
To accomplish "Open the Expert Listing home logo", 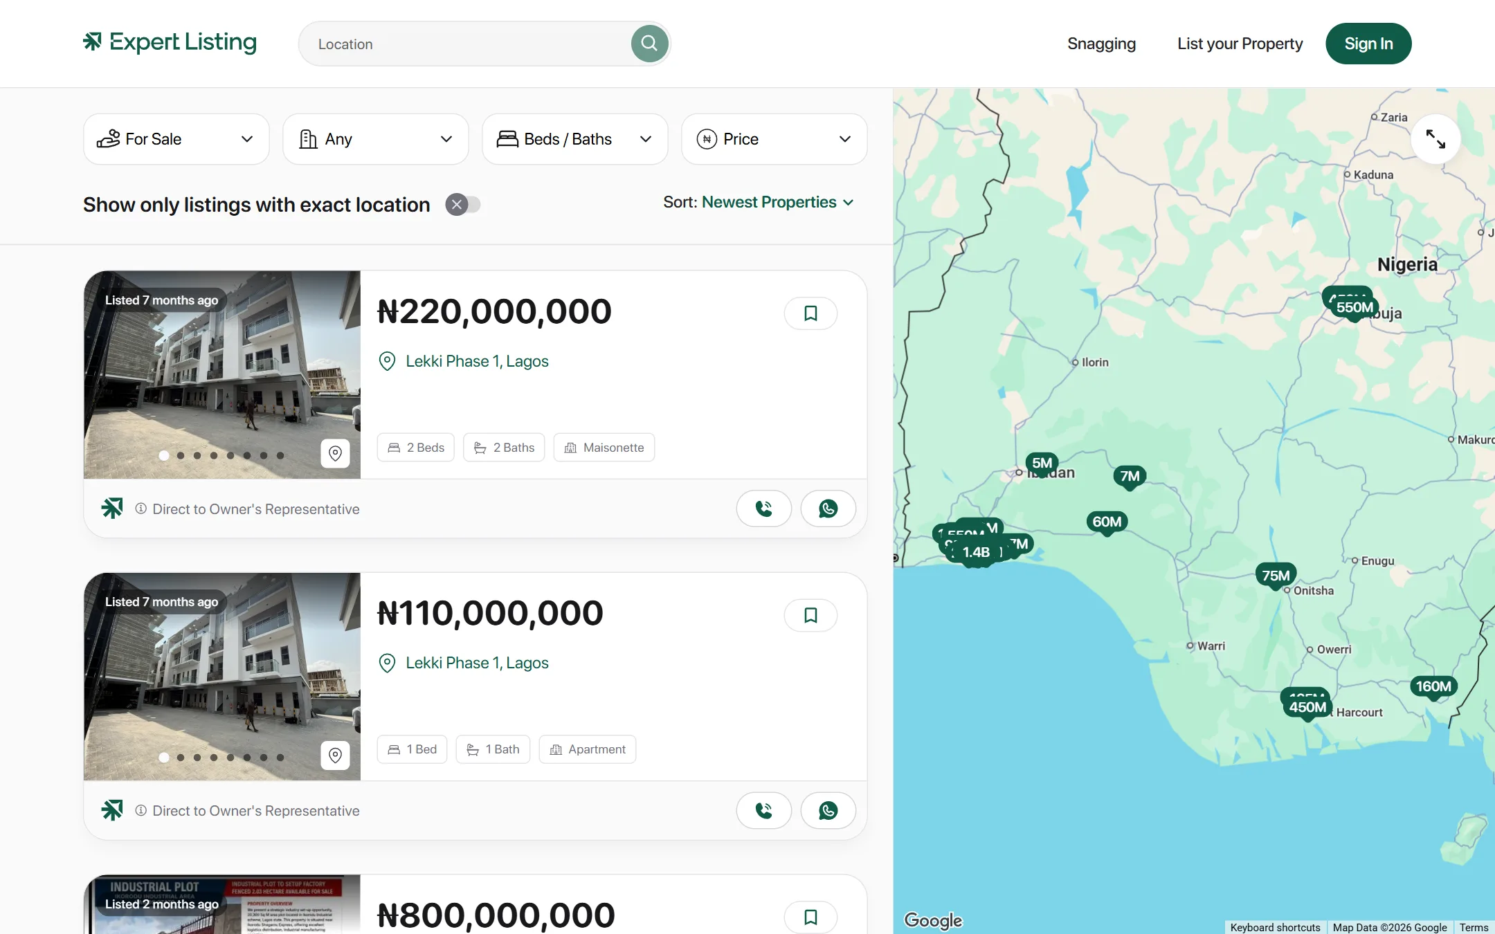I will 170,42.
